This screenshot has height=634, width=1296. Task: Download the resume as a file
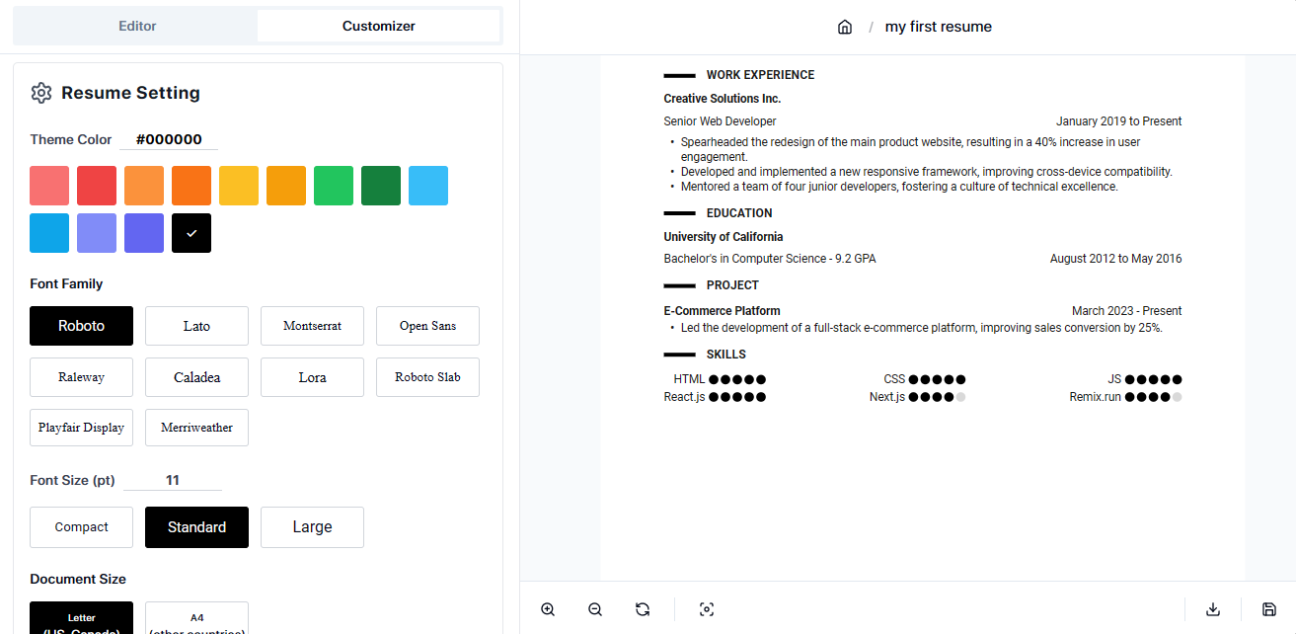(x=1213, y=609)
